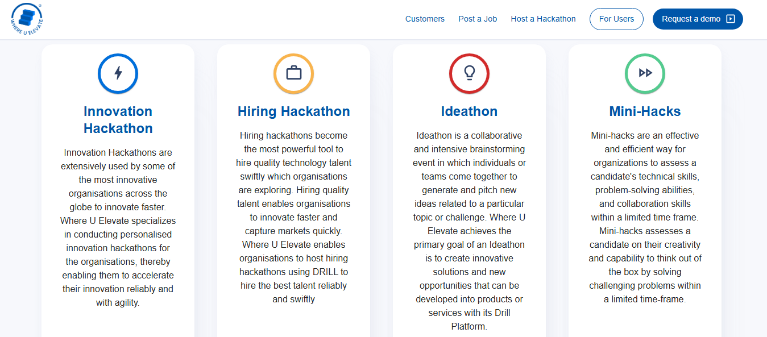Open the Customers menu item

tap(425, 19)
